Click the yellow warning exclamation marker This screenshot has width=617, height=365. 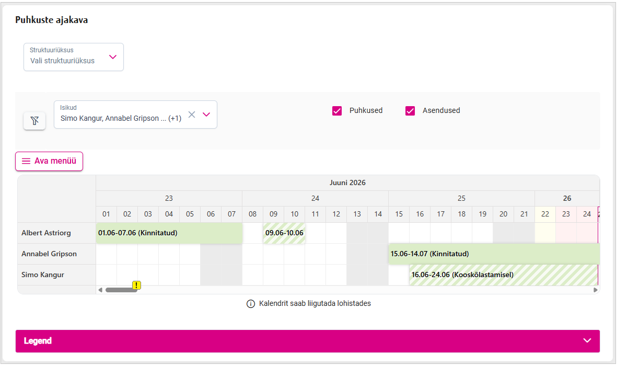(136, 286)
